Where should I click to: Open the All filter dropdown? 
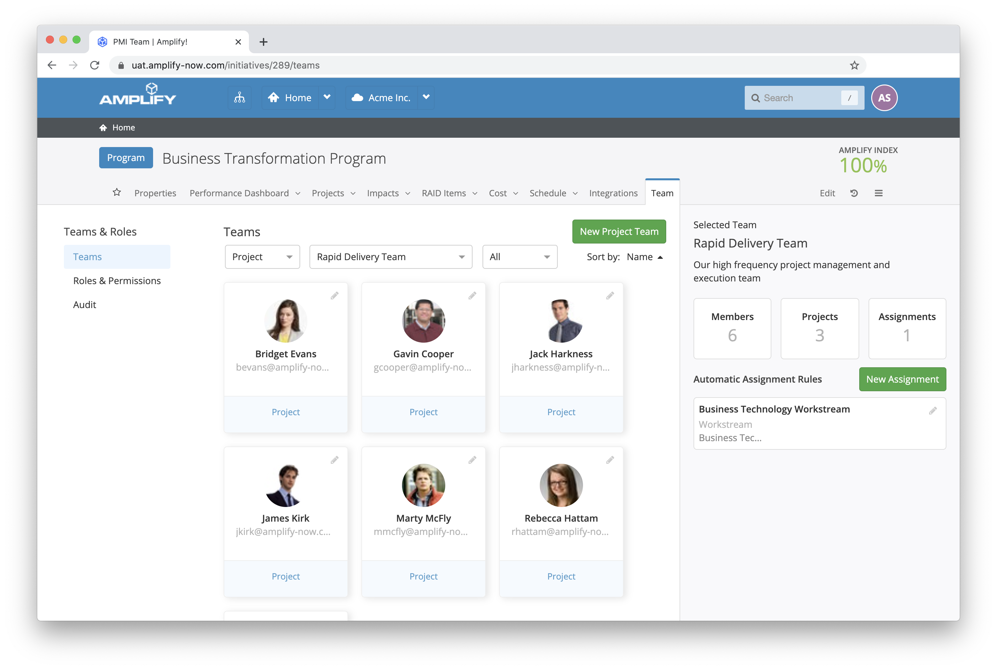(519, 257)
